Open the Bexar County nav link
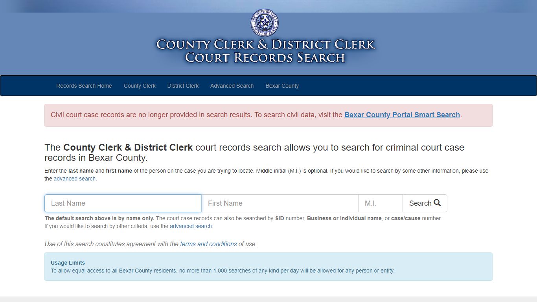537x302 pixels. (282, 86)
